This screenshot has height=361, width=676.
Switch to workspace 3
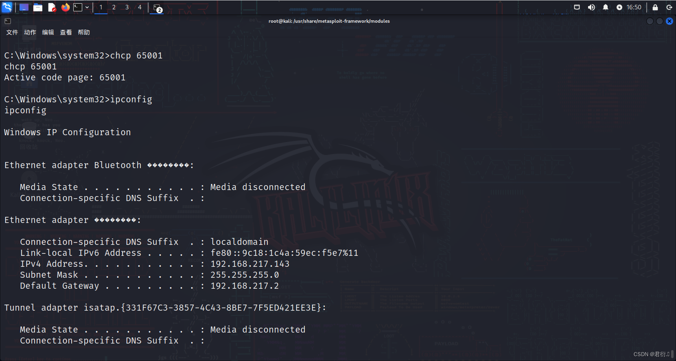coord(127,7)
